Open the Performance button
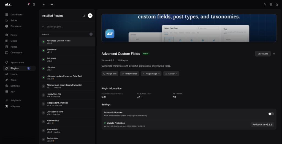This screenshot has width=282, height=144. [129, 74]
